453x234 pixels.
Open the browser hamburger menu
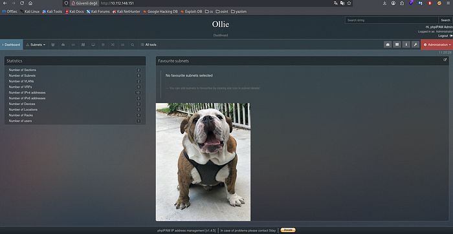pos(448,3)
